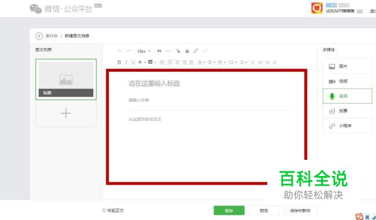Click the green 保存 button

click(229, 210)
